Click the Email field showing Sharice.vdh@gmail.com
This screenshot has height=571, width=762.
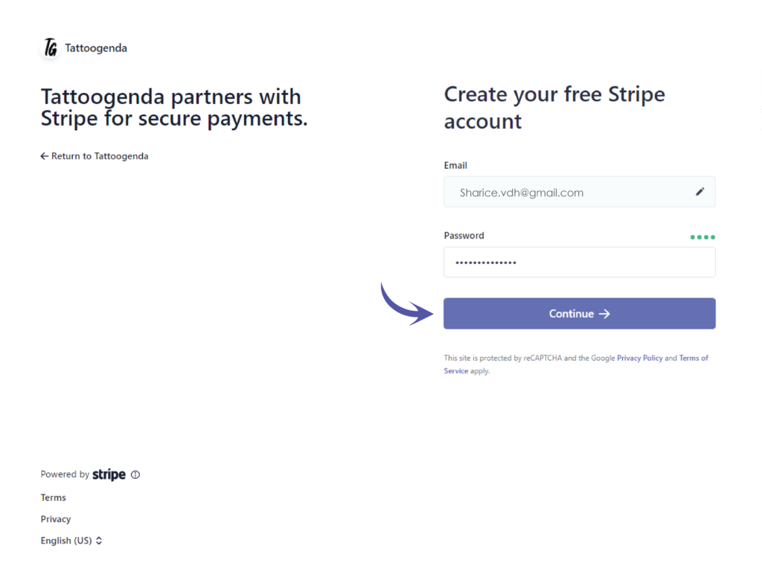coord(579,192)
